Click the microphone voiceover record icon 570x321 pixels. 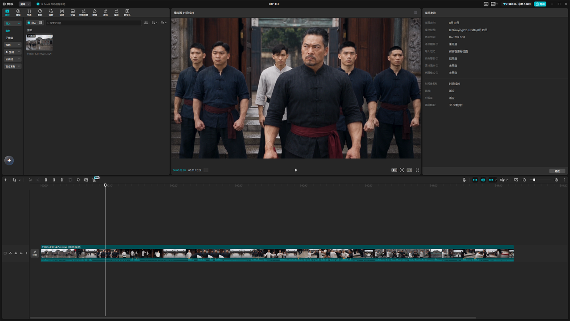coord(464,180)
